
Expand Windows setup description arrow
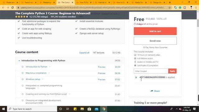pos(43,79)
